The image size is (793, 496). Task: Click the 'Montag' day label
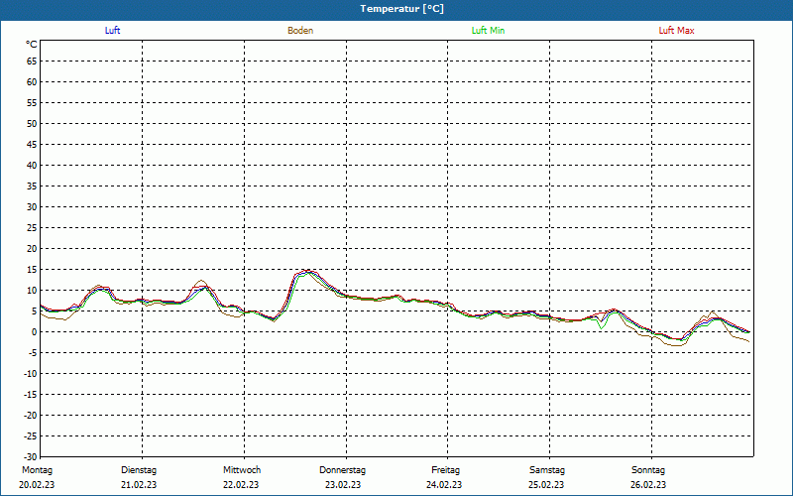click(37, 470)
